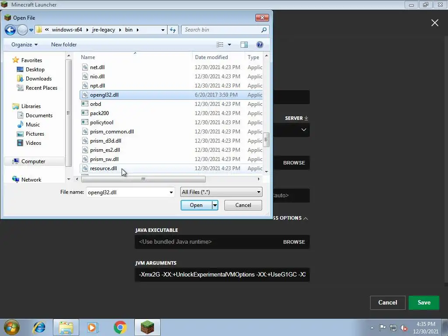448x336 pixels.
Task: Open the Music library
Action: click(x=32, y=125)
